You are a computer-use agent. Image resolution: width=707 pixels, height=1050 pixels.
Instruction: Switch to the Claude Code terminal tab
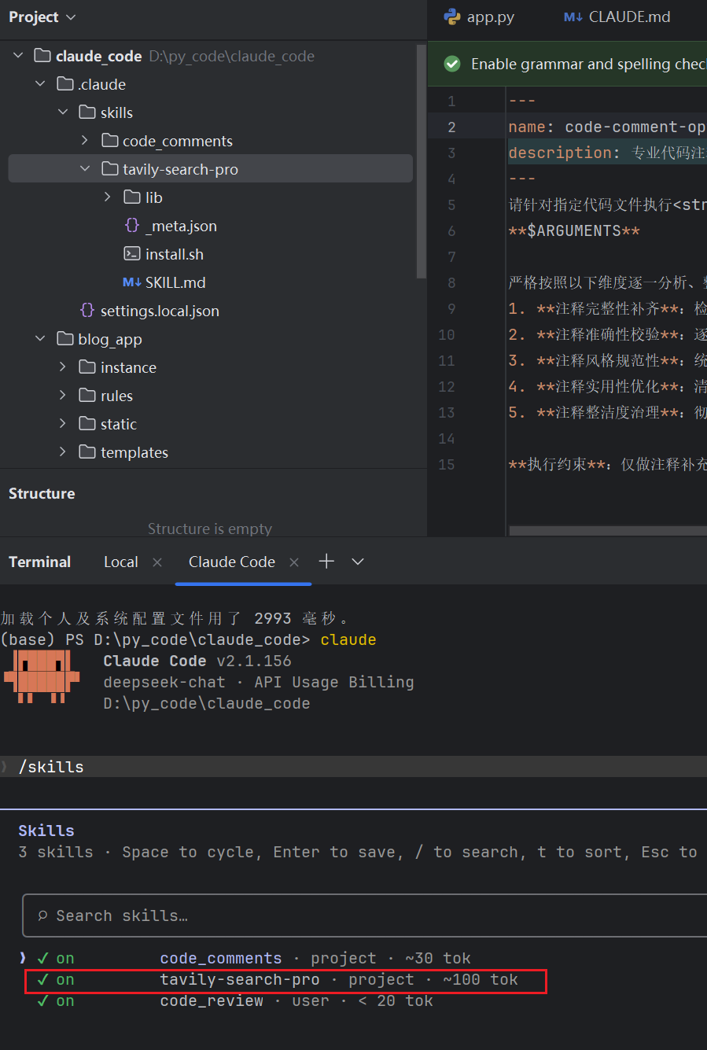coord(232,562)
